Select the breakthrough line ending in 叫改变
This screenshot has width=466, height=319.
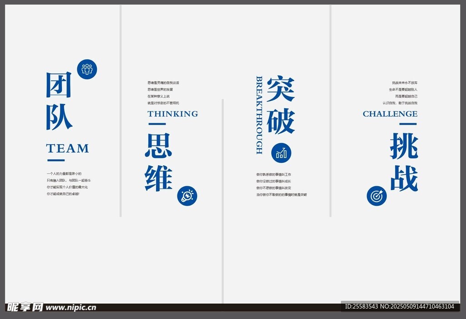(274, 188)
